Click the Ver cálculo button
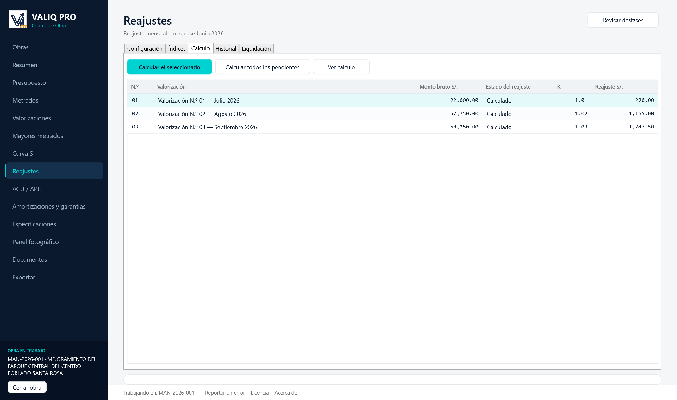 click(341, 67)
